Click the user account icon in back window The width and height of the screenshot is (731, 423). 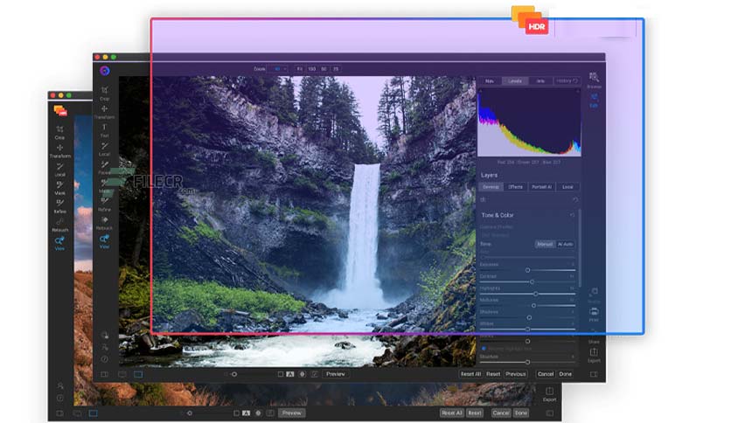[60, 385]
